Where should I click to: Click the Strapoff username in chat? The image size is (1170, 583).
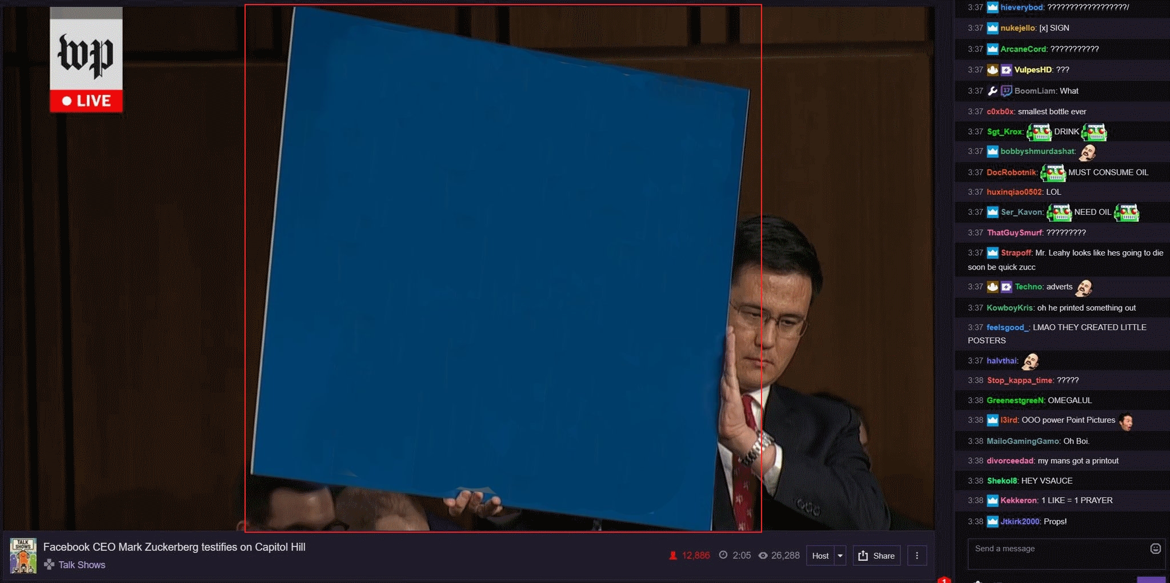(1016, 253)
